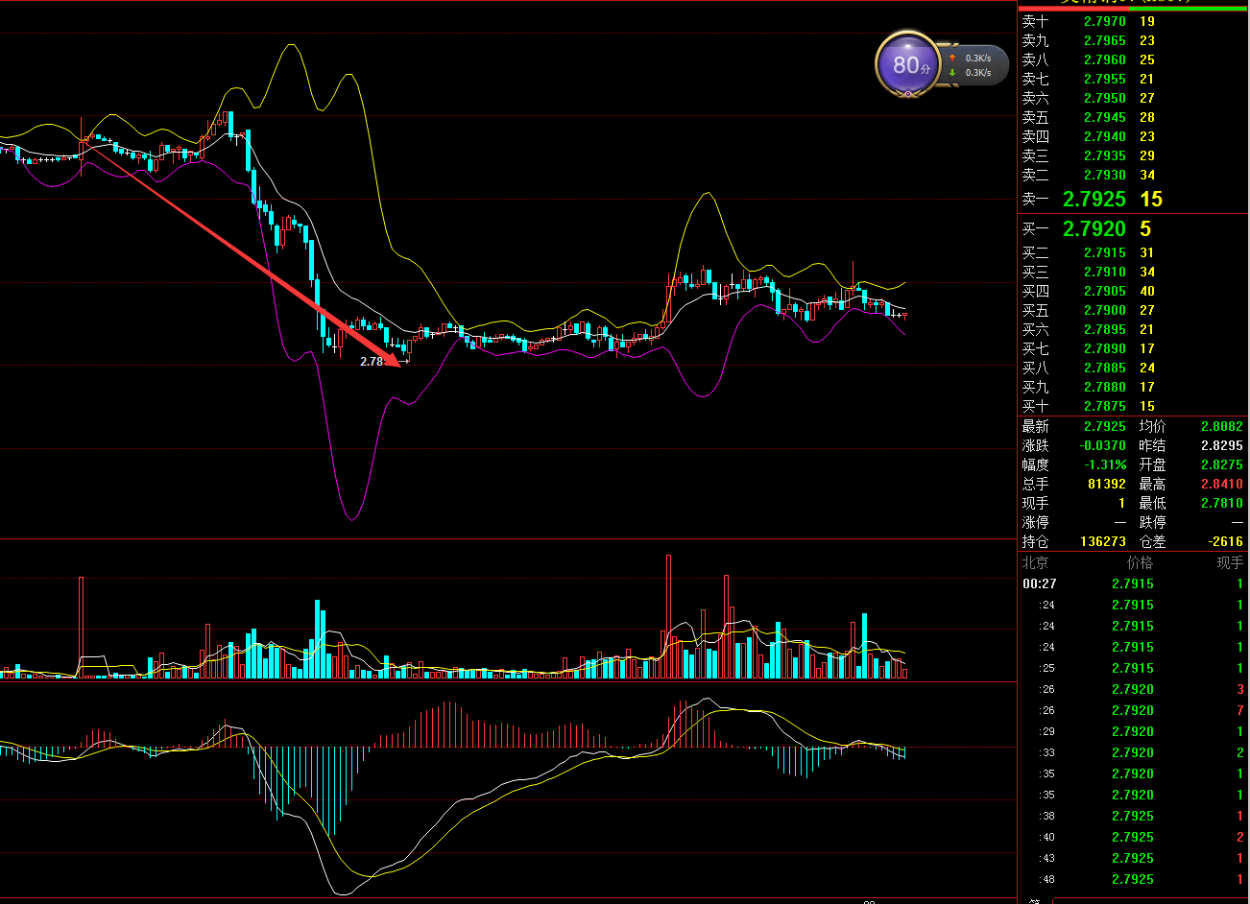Screen dimensions: 1250x904
Task: Choose the 卖二 ask price 2.7930
Action: point(1104,175)
